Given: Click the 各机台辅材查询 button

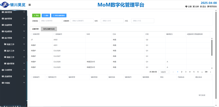Looking at the screenshot, I should pyautogui.click(x=59, y=15).
